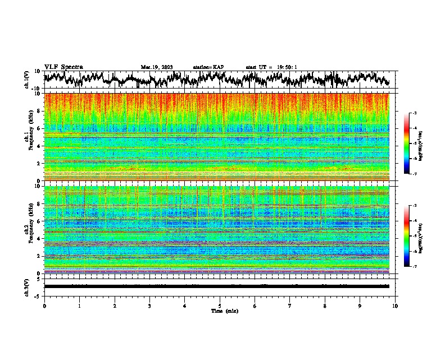Image resolution: width=445 pixels, height=343 pixels.
Task: Click the "Time (min)" axis label
Action: [225, 311]
